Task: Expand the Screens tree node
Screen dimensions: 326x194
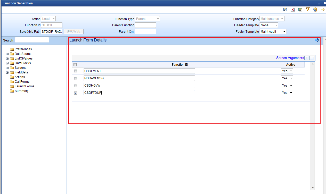Action: 7,68
